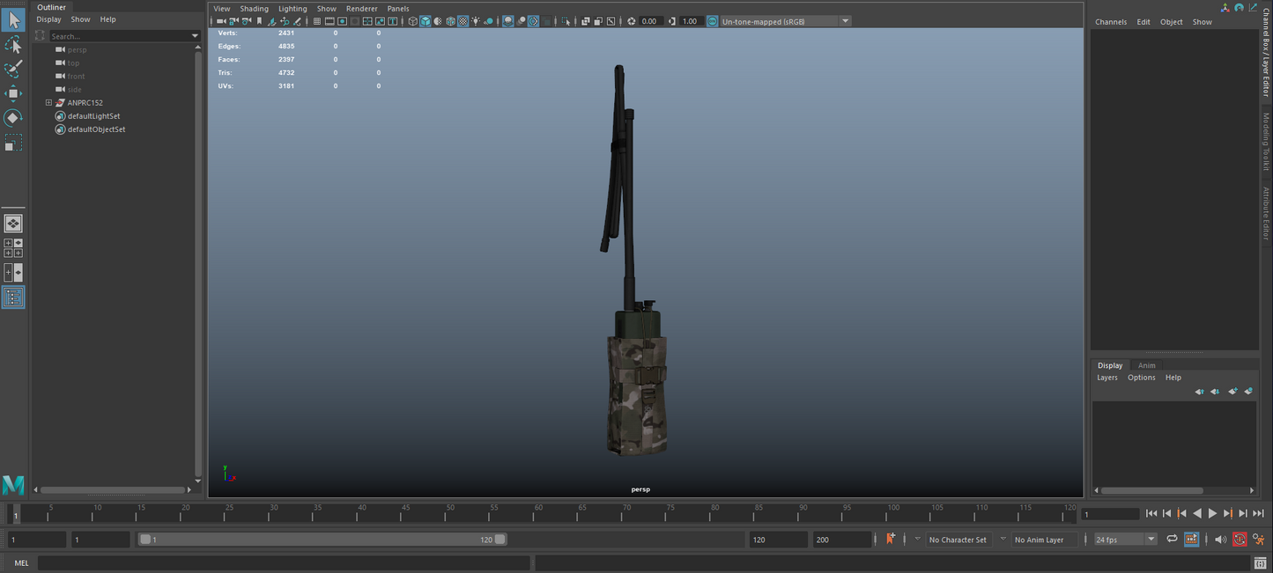Expand the ANPRC152 node in Outliner
Viewport: 1273px width, 573px height.
tap(49, 103)
